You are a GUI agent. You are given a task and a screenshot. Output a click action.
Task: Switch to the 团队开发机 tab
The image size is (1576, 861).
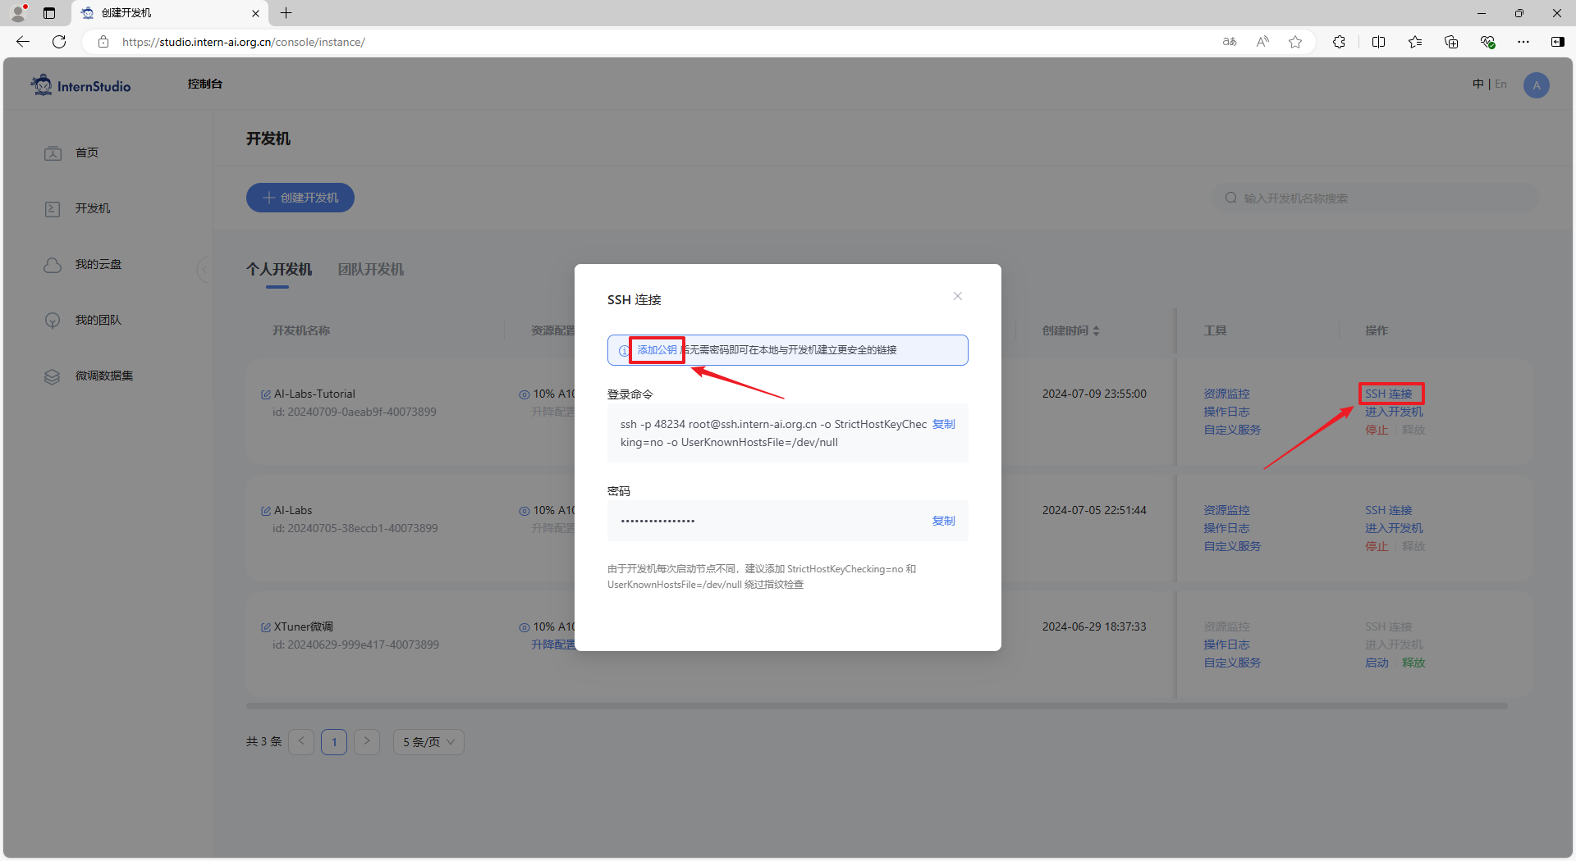tap(371, 269)
